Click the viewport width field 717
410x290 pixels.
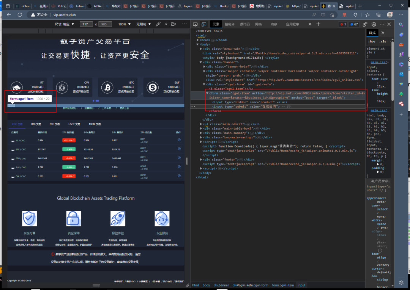(x=86, y=24)
